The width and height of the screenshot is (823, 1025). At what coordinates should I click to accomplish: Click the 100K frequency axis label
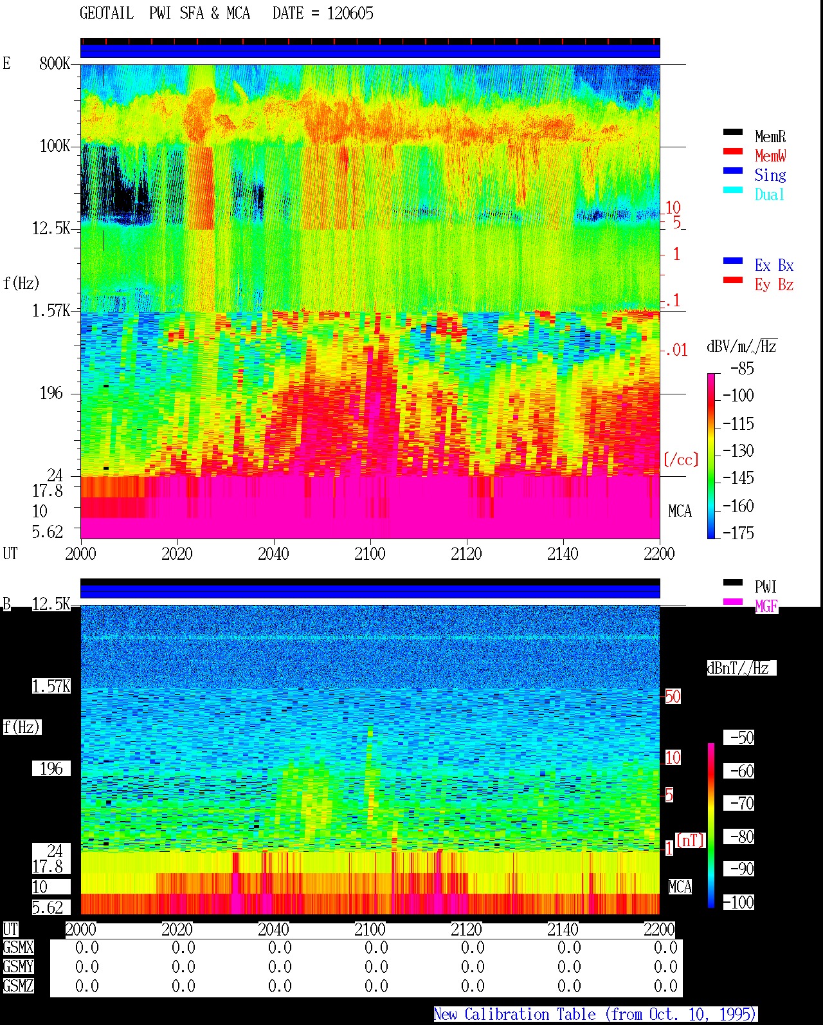[55, 146]
